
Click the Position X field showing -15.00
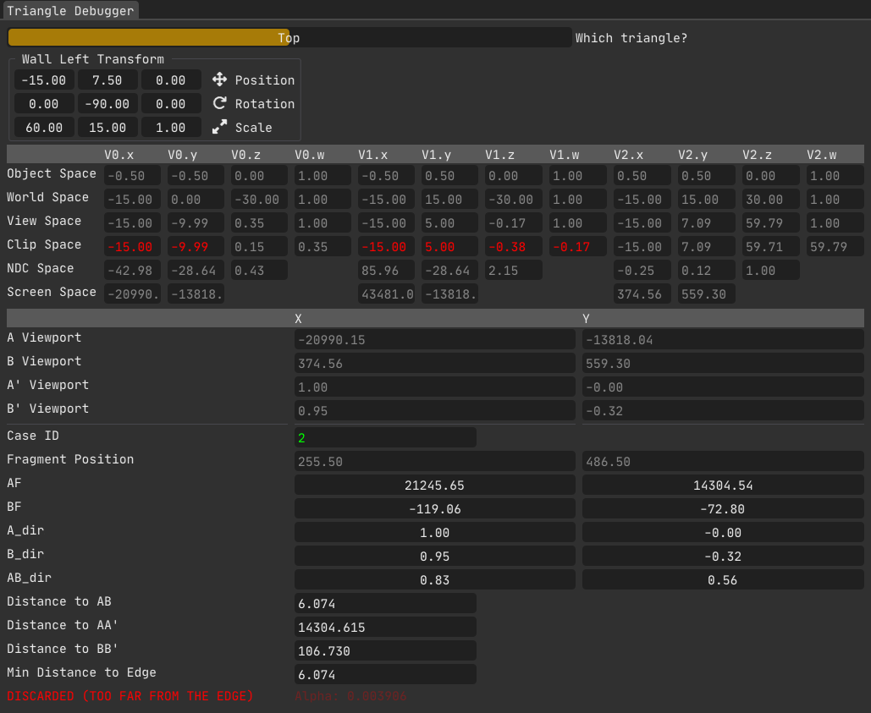tap(44, 80)
